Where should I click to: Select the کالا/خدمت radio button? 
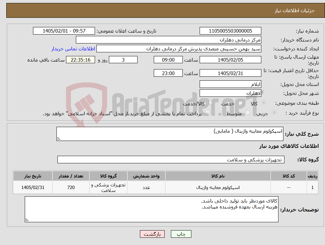211,103
